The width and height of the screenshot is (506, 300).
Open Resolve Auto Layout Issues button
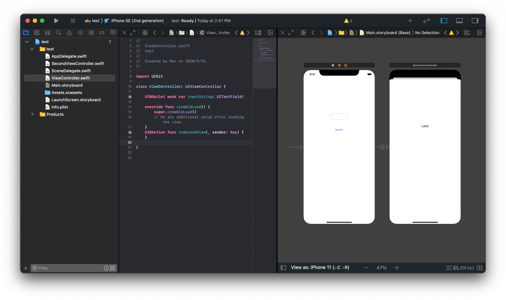coord(470,268)
